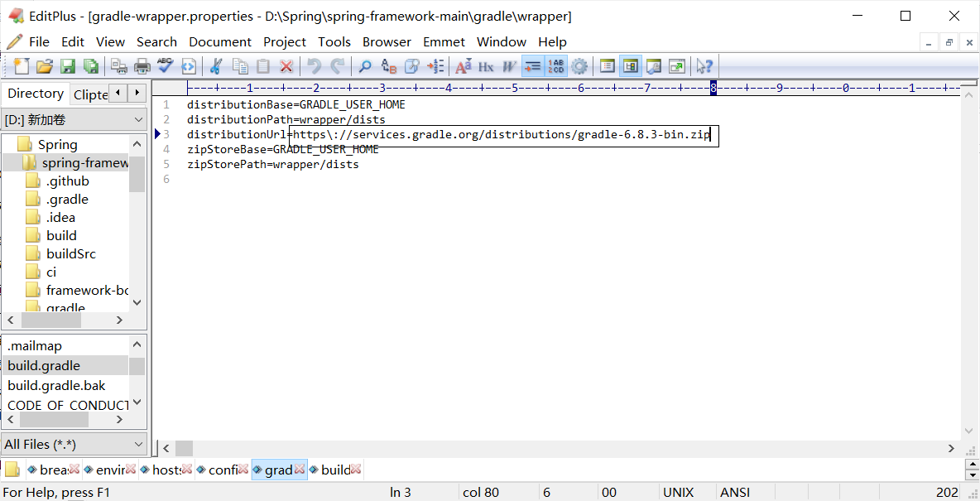Close the brea document tab
The image size is (980, 501).
coord(74,470)
